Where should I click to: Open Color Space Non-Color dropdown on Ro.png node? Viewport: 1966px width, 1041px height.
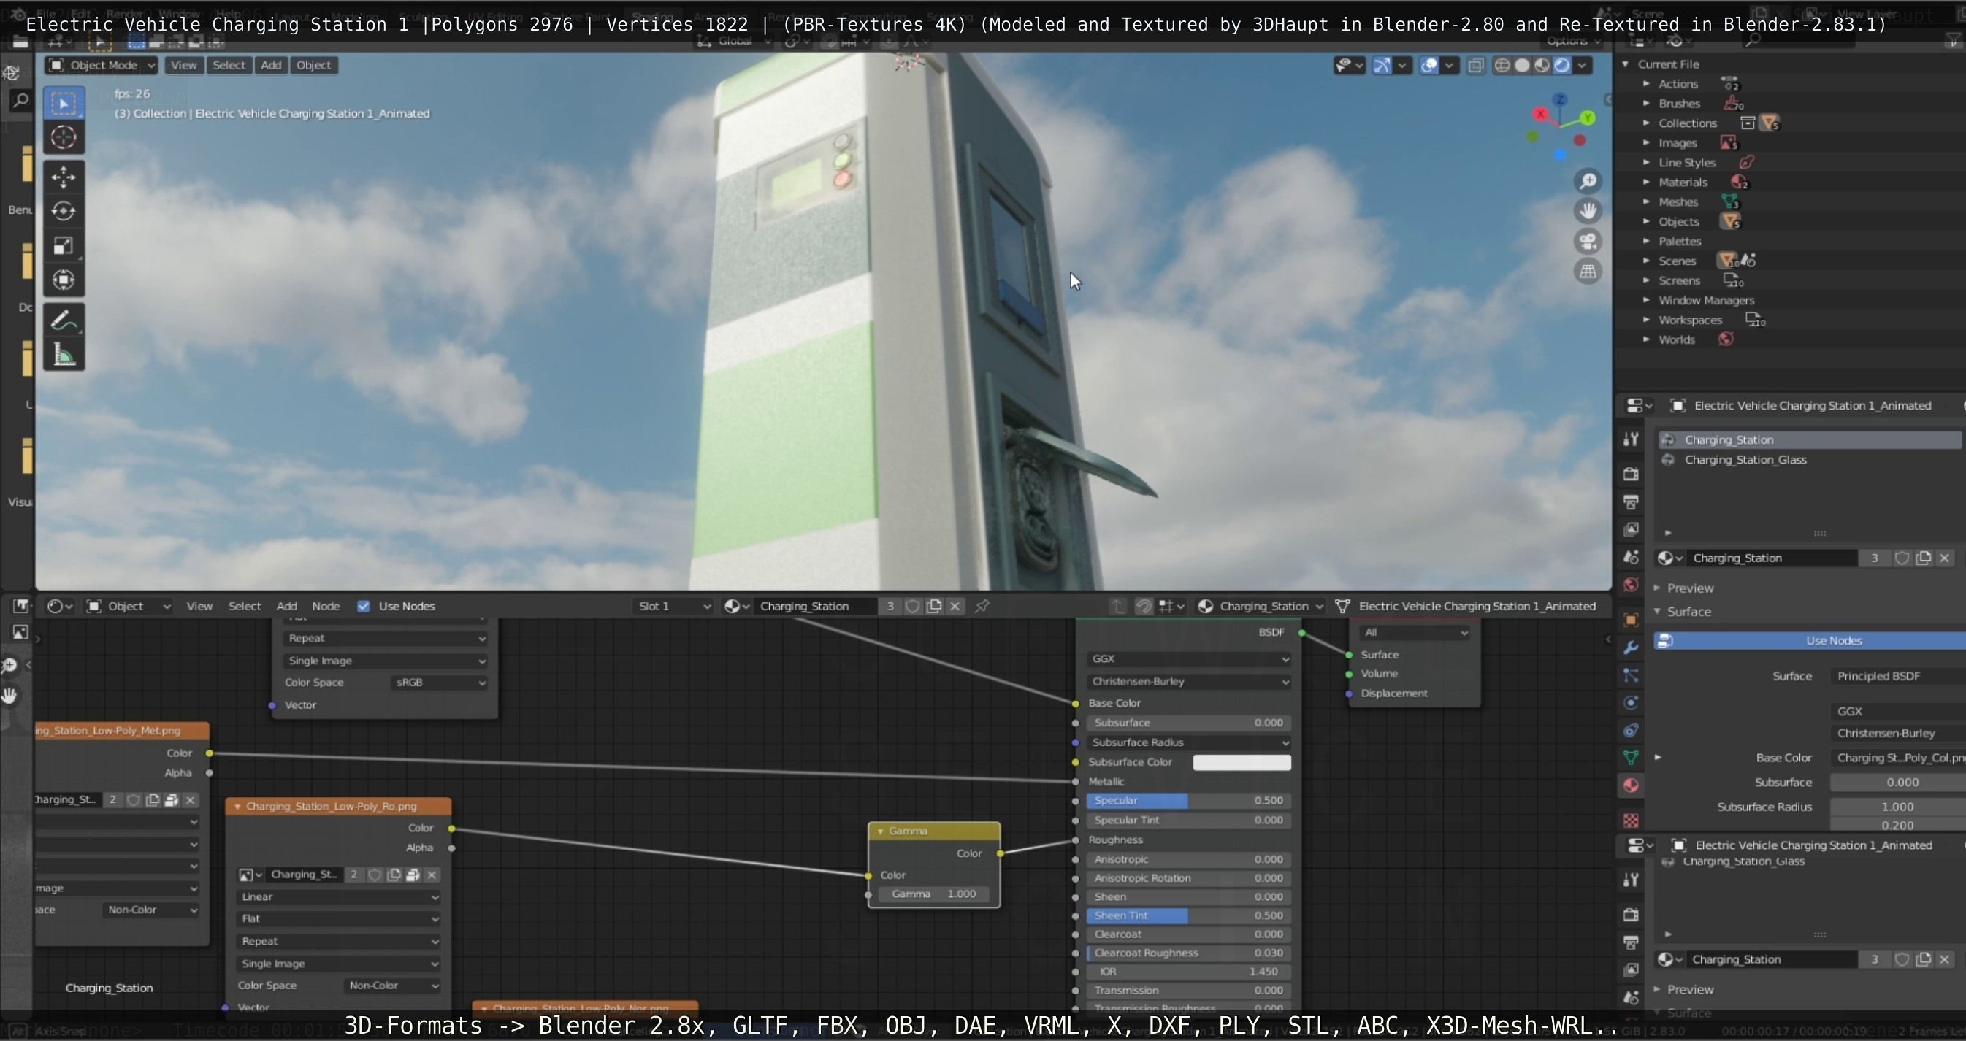point(391,986)
